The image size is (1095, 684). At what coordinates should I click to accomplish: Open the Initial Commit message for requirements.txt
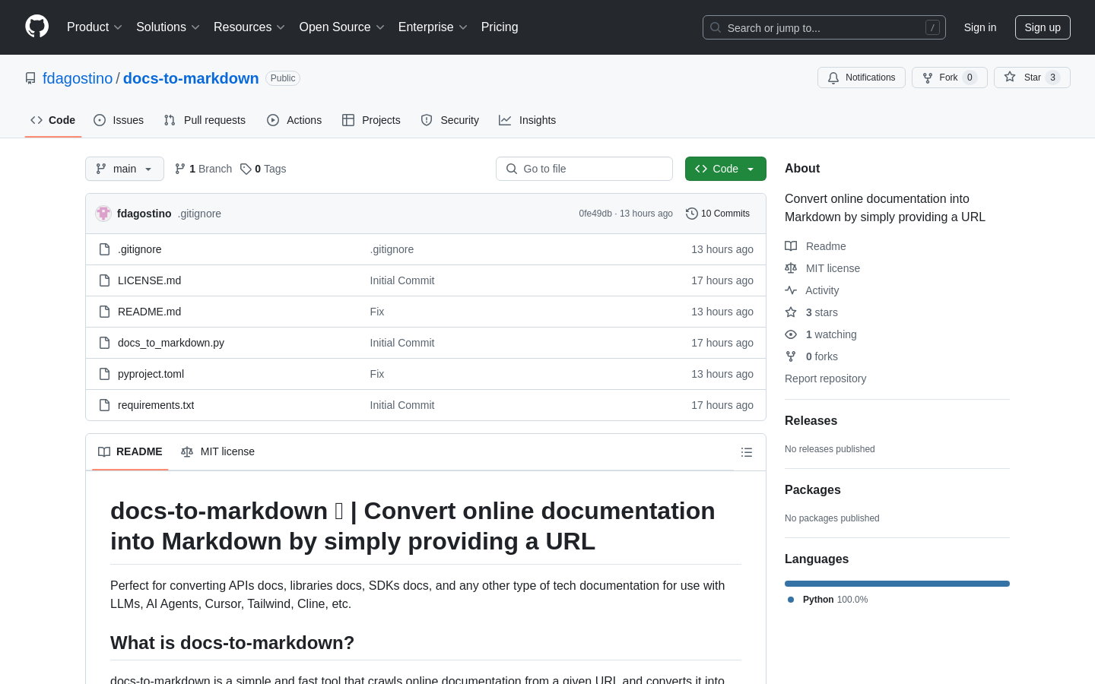coord(402,405)
